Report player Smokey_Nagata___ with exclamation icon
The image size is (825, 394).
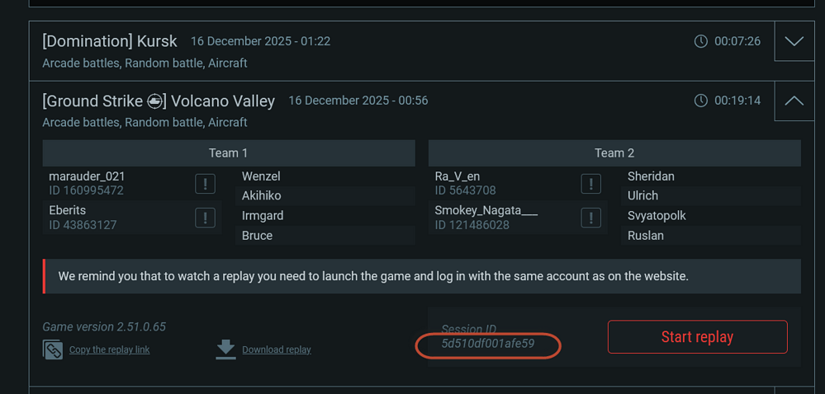[591, 218]
